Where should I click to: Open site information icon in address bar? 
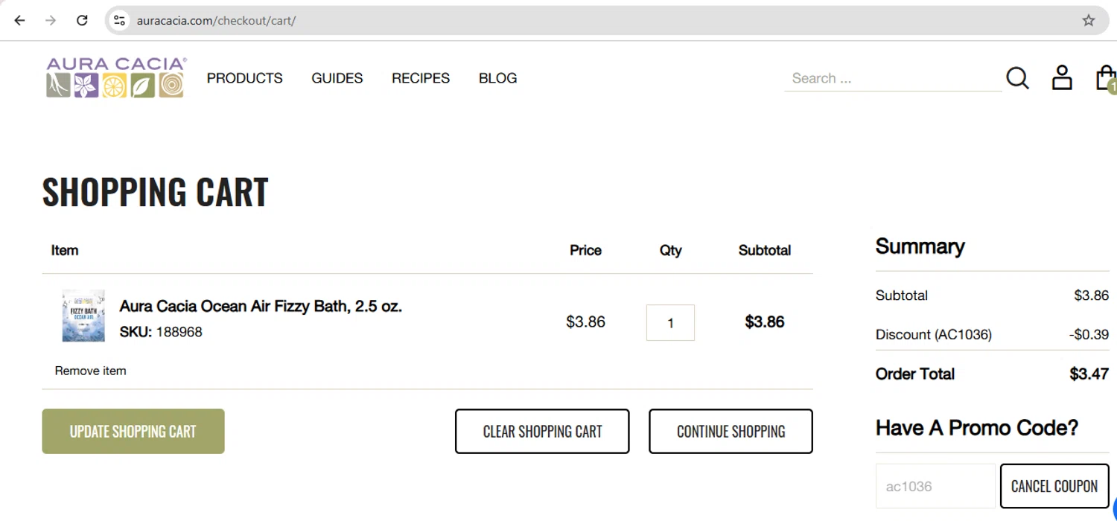tap(119, 20)
